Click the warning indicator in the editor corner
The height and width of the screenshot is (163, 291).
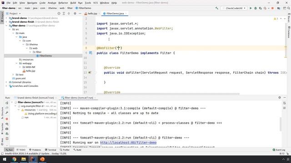(x=276, y=19)
